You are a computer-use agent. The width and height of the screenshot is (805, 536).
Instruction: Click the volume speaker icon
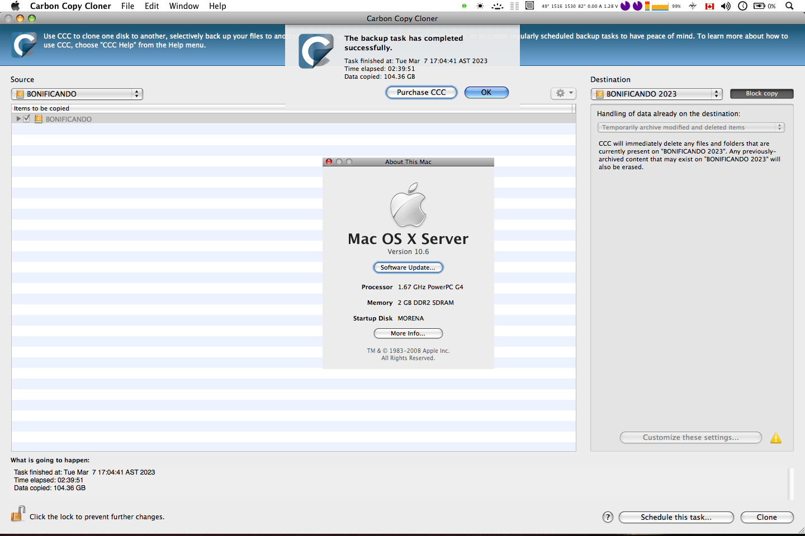pos(726,6)
